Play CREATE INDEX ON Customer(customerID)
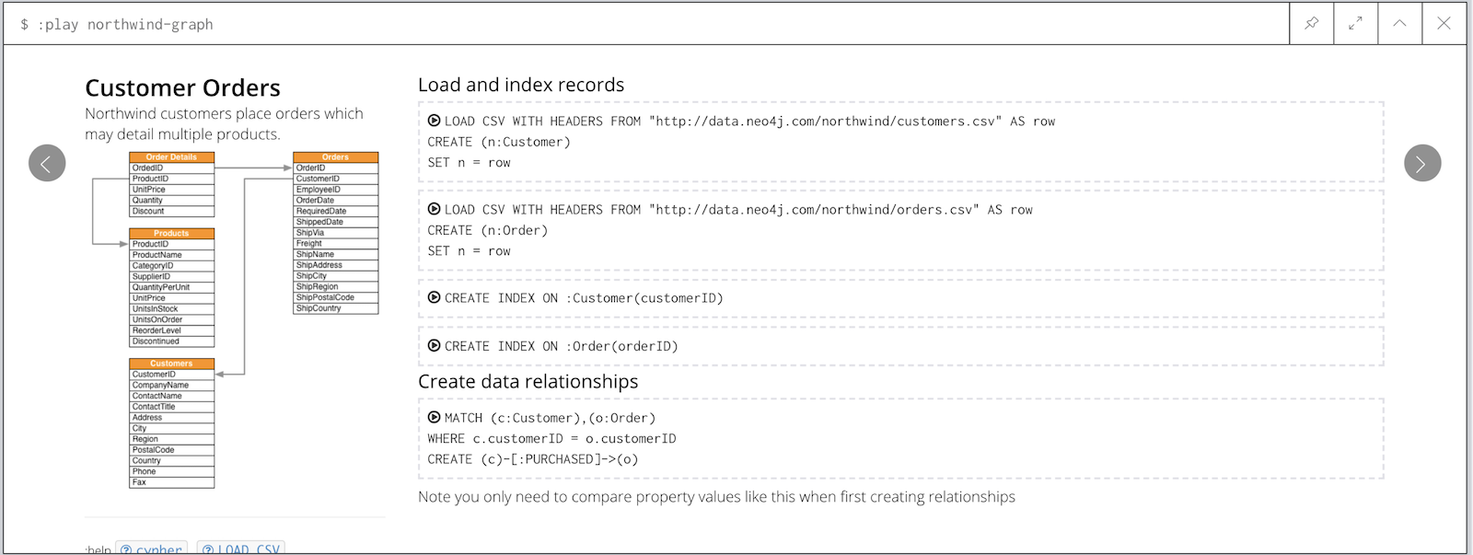The height and width of the screenshot is (555, 1473). 434,297
